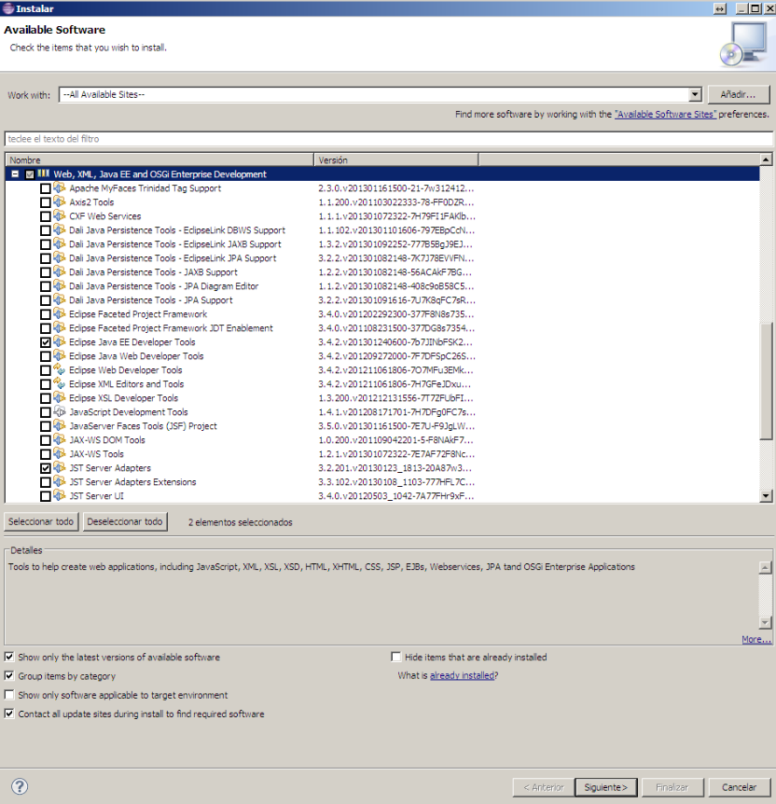776x804 pixels.
Task: Click the JavaServer Faces Tools (JSF) Project icon
Action: 60,425
